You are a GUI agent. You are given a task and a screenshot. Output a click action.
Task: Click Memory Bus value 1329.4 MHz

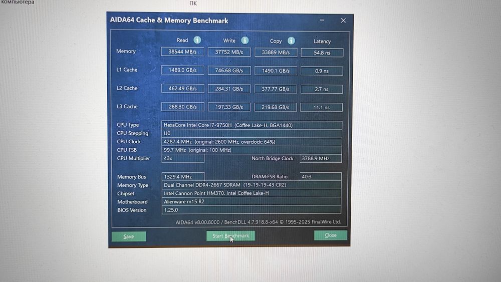pyautogui.click(x=183, y=177)
